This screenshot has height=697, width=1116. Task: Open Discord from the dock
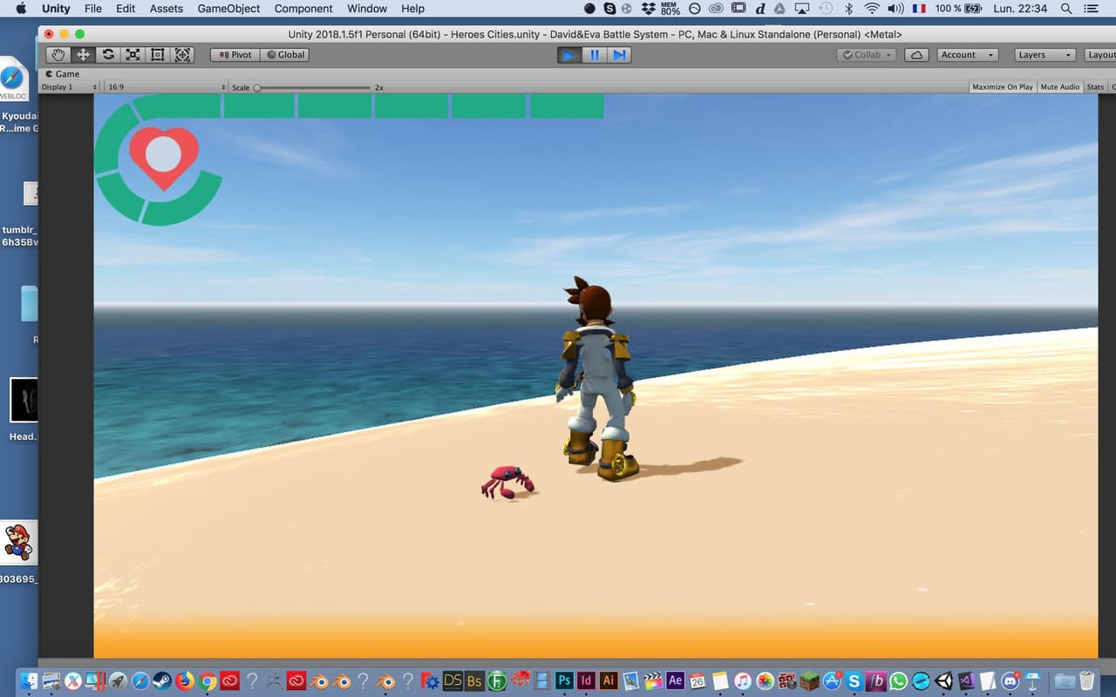tap(1011, 680)
